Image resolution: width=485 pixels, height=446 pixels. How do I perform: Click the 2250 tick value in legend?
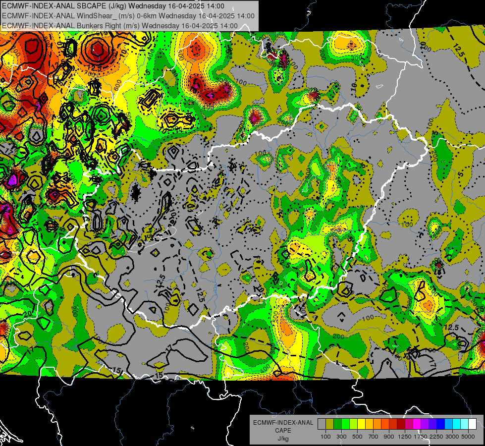(436, 437)
